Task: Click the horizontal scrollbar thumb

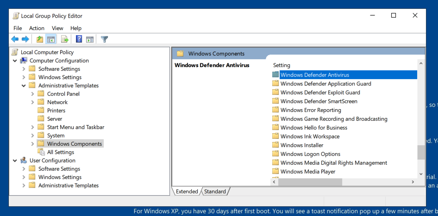Action: click(310, 182)
